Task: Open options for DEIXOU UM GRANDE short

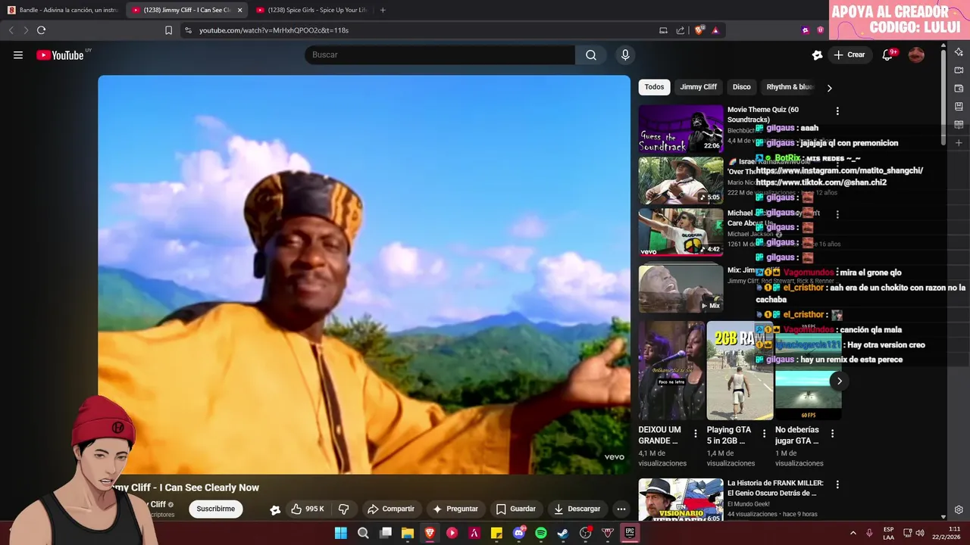Action: pyautogui.click(x=696, y=434)
